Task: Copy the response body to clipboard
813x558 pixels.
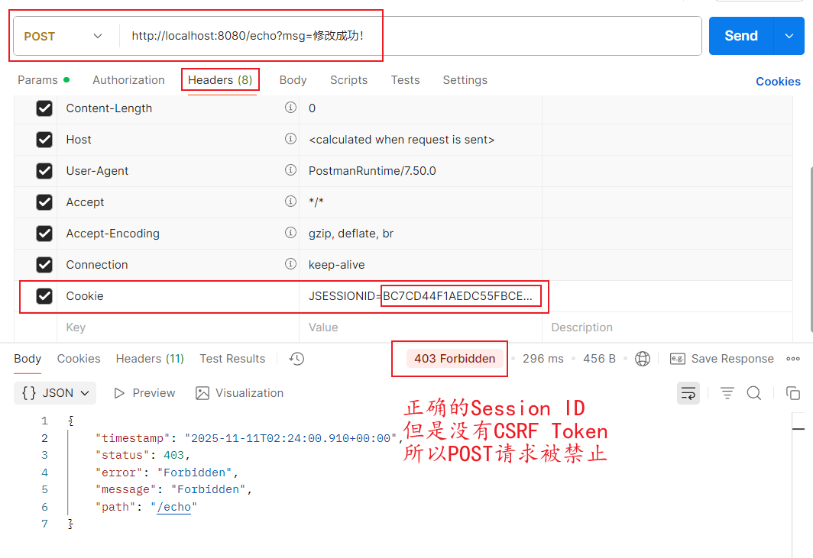Action: click(x=793, y=393)
